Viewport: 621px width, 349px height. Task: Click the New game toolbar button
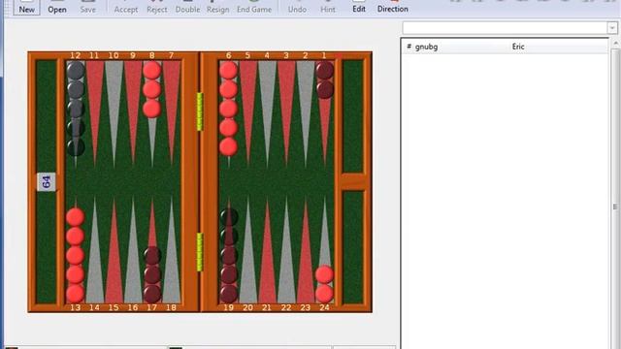point(26,8)
